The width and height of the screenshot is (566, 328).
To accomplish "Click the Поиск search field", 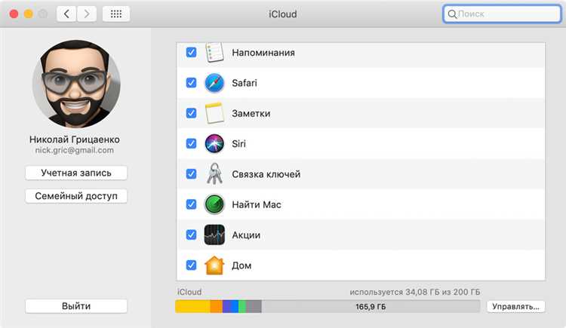I will click(x=502, y=14).
